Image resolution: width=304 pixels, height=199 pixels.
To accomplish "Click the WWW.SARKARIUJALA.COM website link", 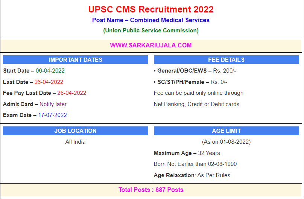I will (x=151, y=46).
